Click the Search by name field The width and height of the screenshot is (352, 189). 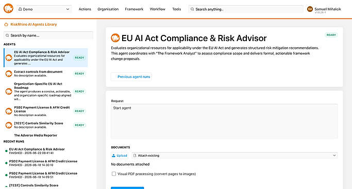coord(48,35)
